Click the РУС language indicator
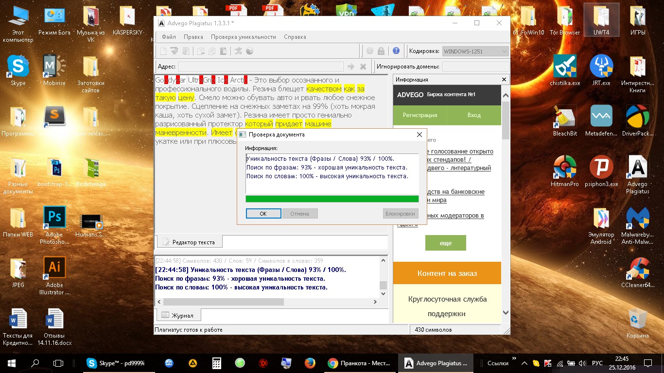 [x=597, y=363]
